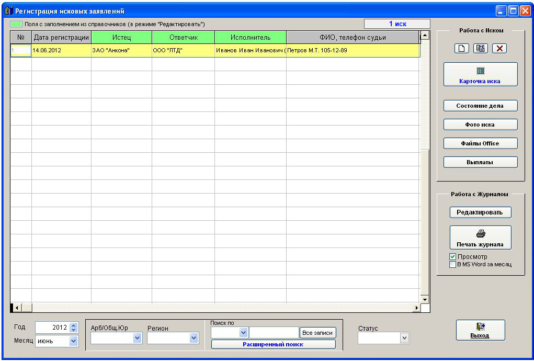
Task: Open the Месяц dropdown showing июнь
Action: [x=73, y=341]
